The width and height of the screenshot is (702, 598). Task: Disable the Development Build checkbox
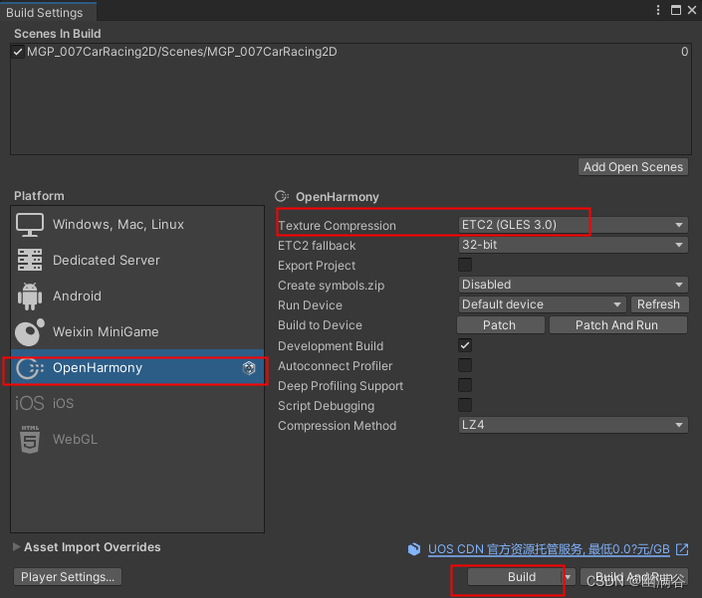click(465, 345)
